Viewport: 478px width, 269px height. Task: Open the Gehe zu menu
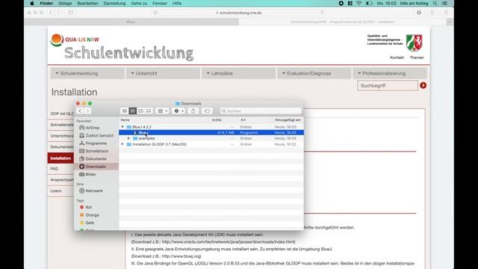coord(139,3)
